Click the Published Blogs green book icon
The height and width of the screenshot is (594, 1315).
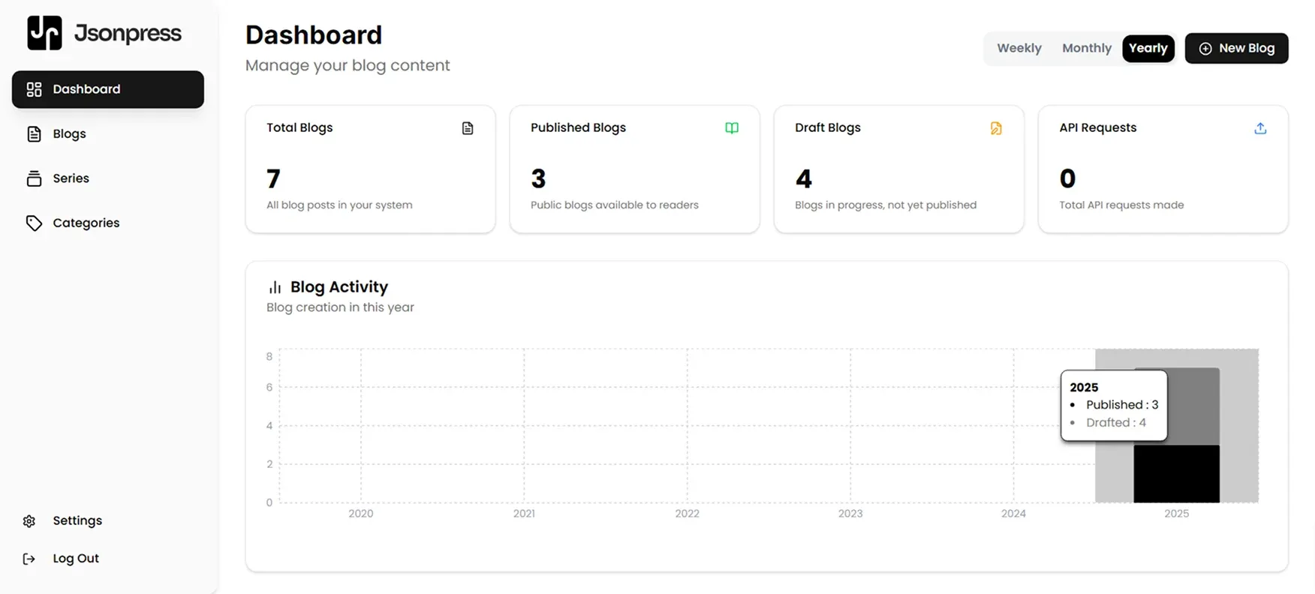(x=732, y=128)
